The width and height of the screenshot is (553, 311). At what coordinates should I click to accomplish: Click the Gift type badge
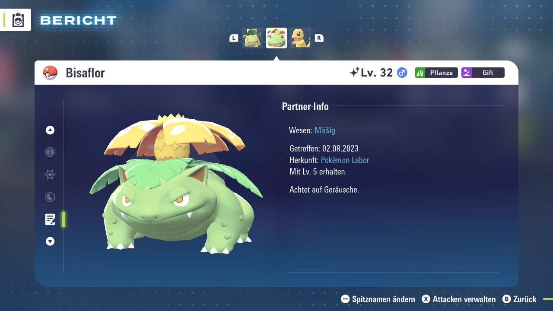point(483,73)
